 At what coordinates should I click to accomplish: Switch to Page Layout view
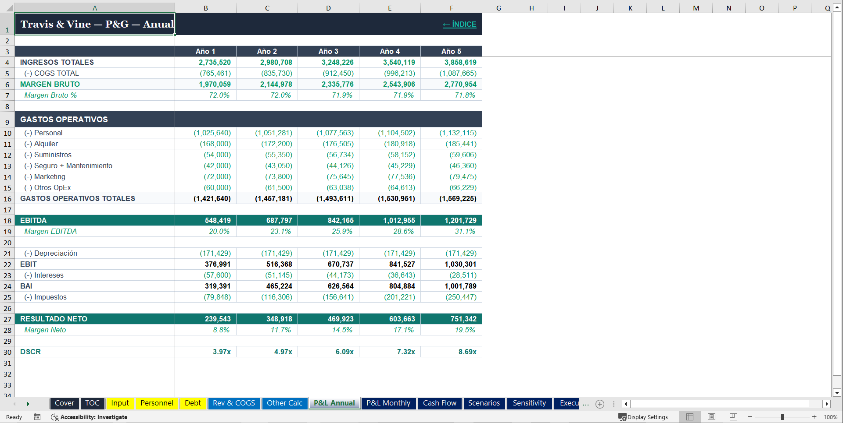pos(711,417)
